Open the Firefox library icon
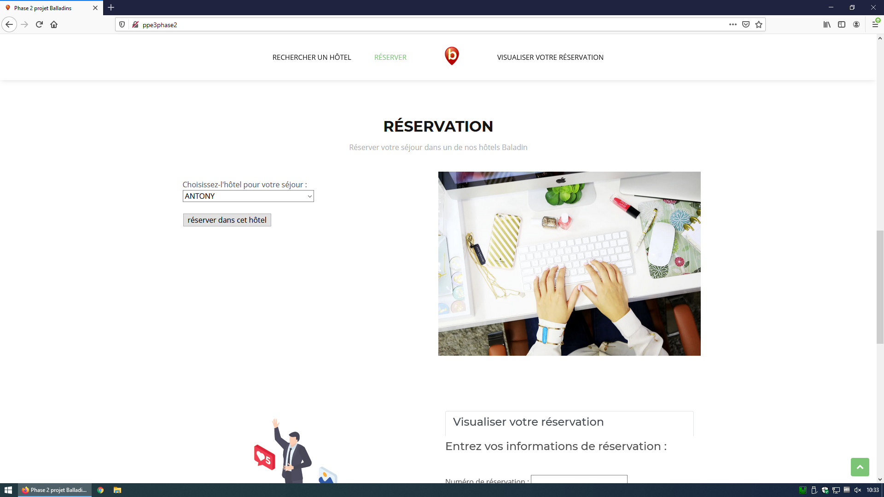Screen dimensions: 884x497 pyautogui.click(x=827, y=24)
